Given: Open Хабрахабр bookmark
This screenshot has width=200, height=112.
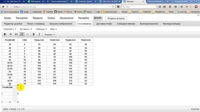Looking at the screenshot, I should pos(36,12).
